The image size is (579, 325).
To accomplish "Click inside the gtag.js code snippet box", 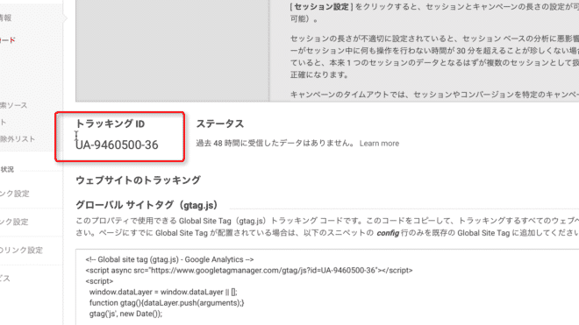I will click(327, 287).
